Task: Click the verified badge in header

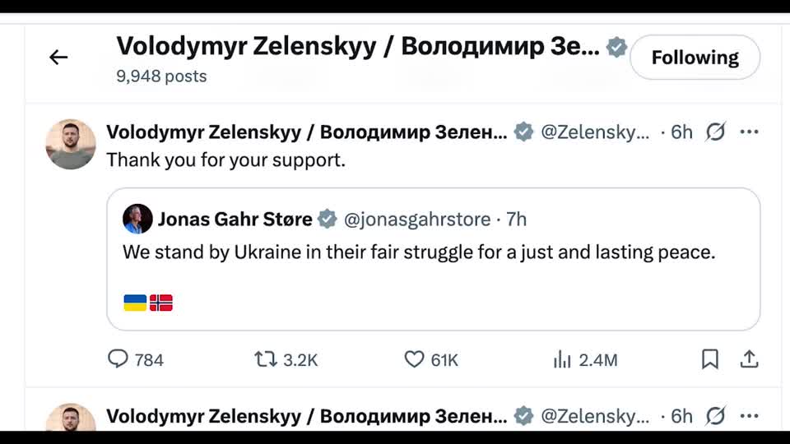Action: click(616, 47)
